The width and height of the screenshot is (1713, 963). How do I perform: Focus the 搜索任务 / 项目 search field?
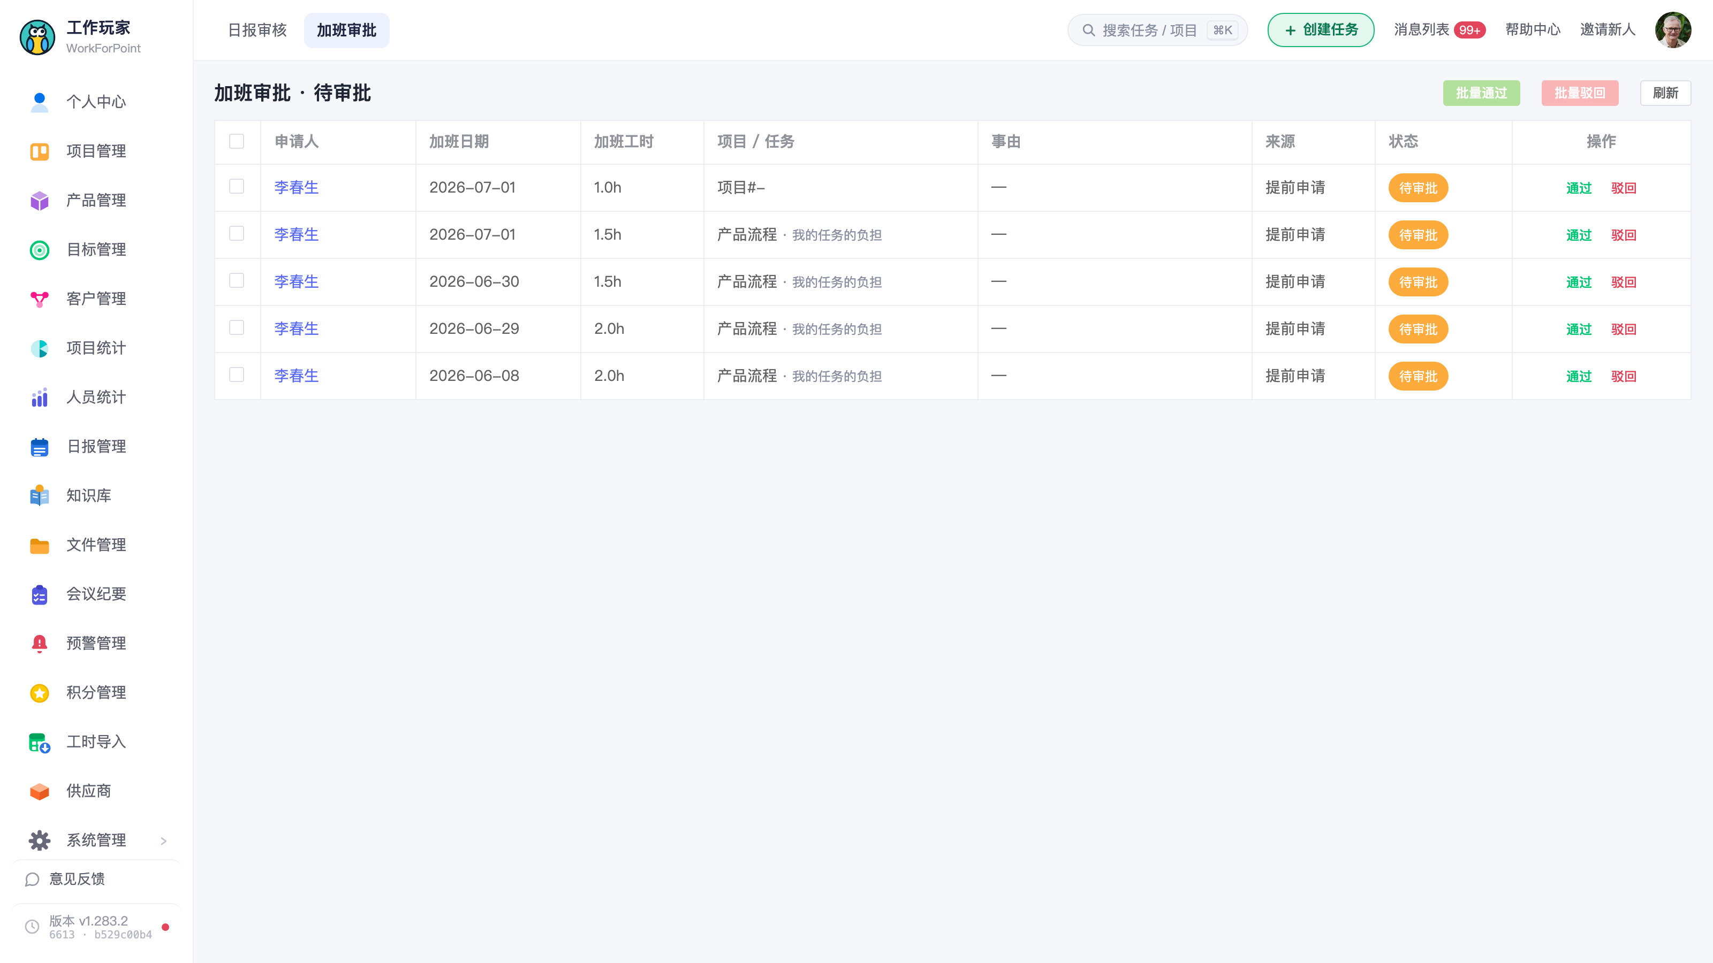point(1157,30)
